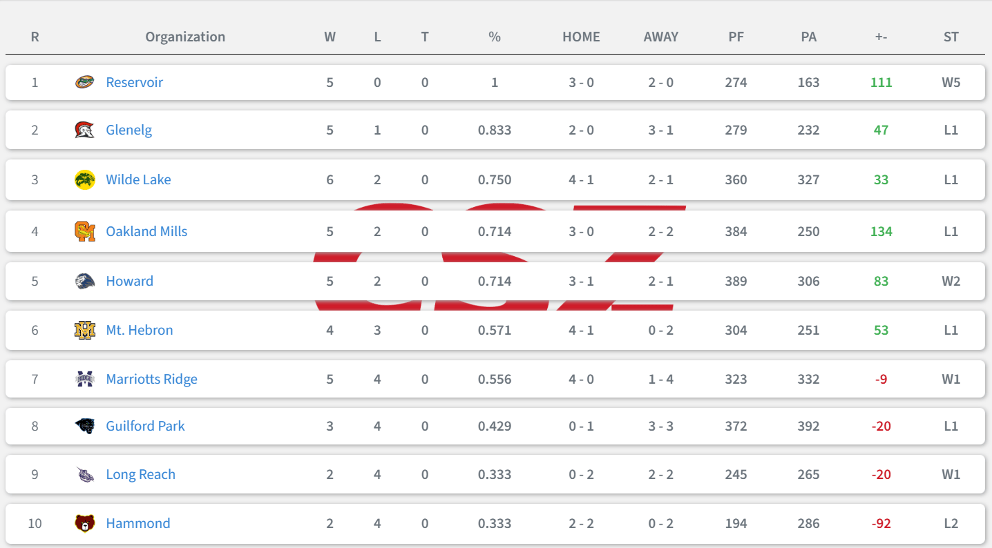This screenshot has height=548, width=992.
Task: Click the Wilde Lake wildcat logo
Action: point(84,179)
